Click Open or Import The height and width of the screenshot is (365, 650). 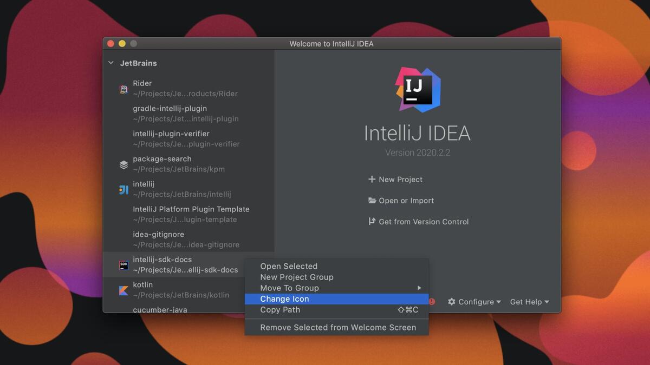(x=401, y=201)
